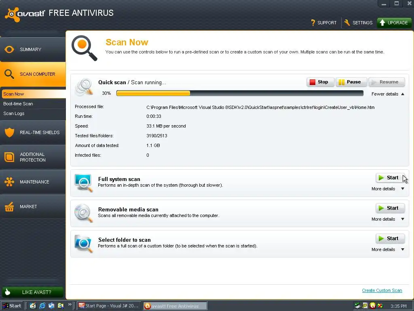414x311 pixels.
Task: Click the Removable media scan disc icon
Action: point(84,213)
